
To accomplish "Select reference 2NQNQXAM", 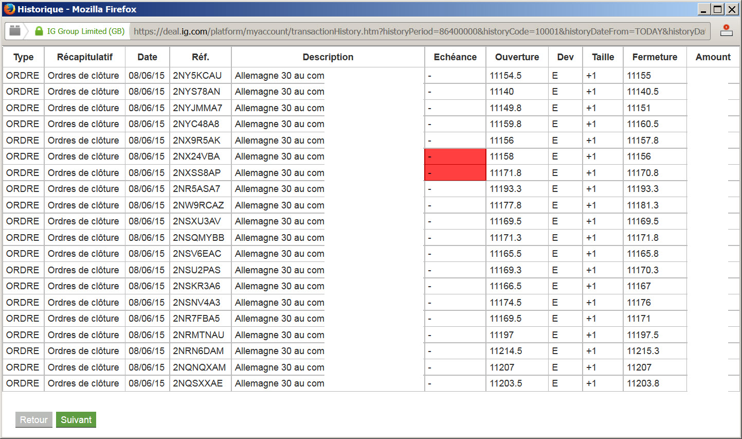I will click(x=200, y=367).
